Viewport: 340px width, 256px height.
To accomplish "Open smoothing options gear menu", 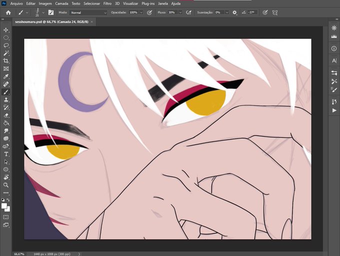I will 234,12.
